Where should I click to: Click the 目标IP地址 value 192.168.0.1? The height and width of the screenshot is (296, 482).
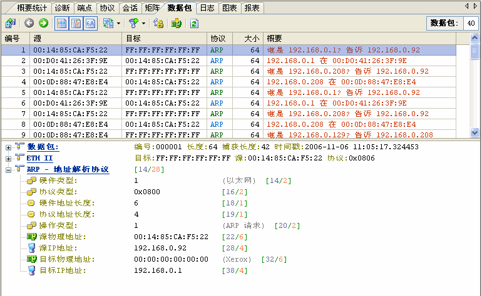(158, 270)
